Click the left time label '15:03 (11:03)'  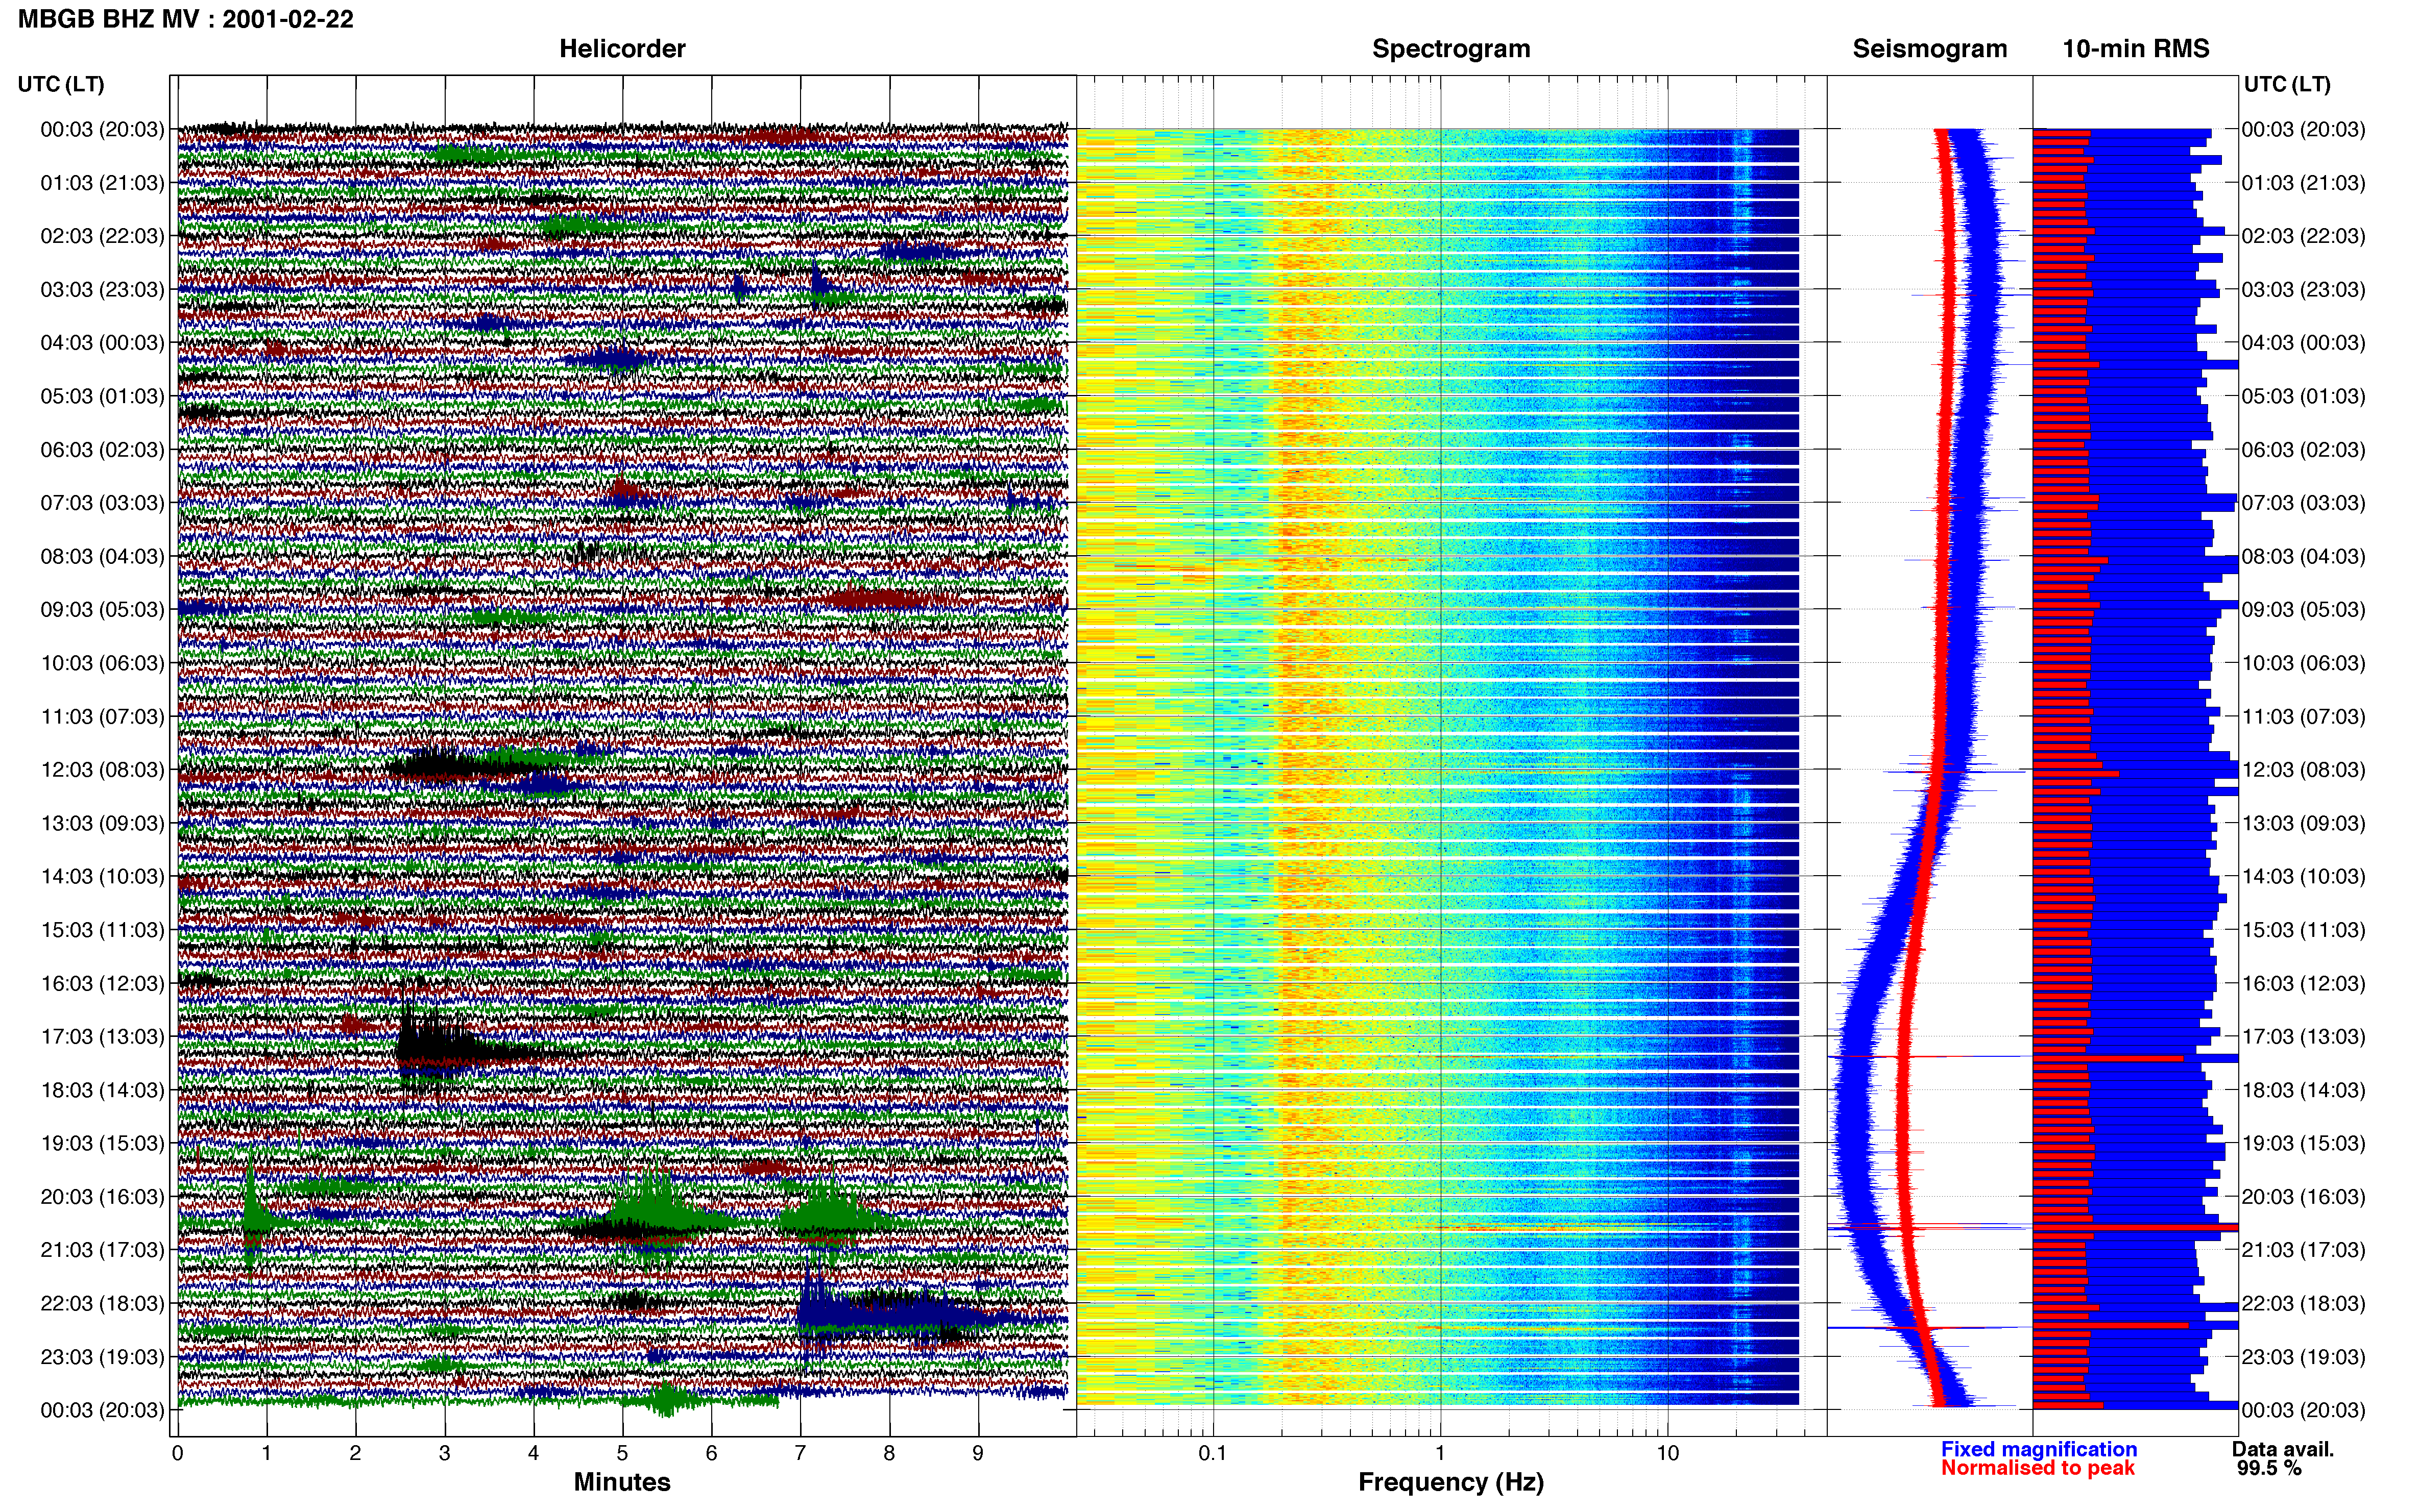click(x=102, y=930)
